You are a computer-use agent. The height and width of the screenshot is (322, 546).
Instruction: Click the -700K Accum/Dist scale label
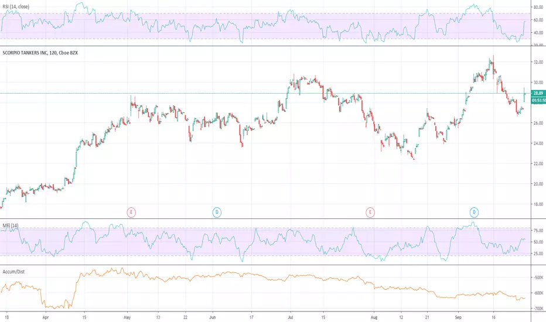pyautogui.click(x=538, y=309)
